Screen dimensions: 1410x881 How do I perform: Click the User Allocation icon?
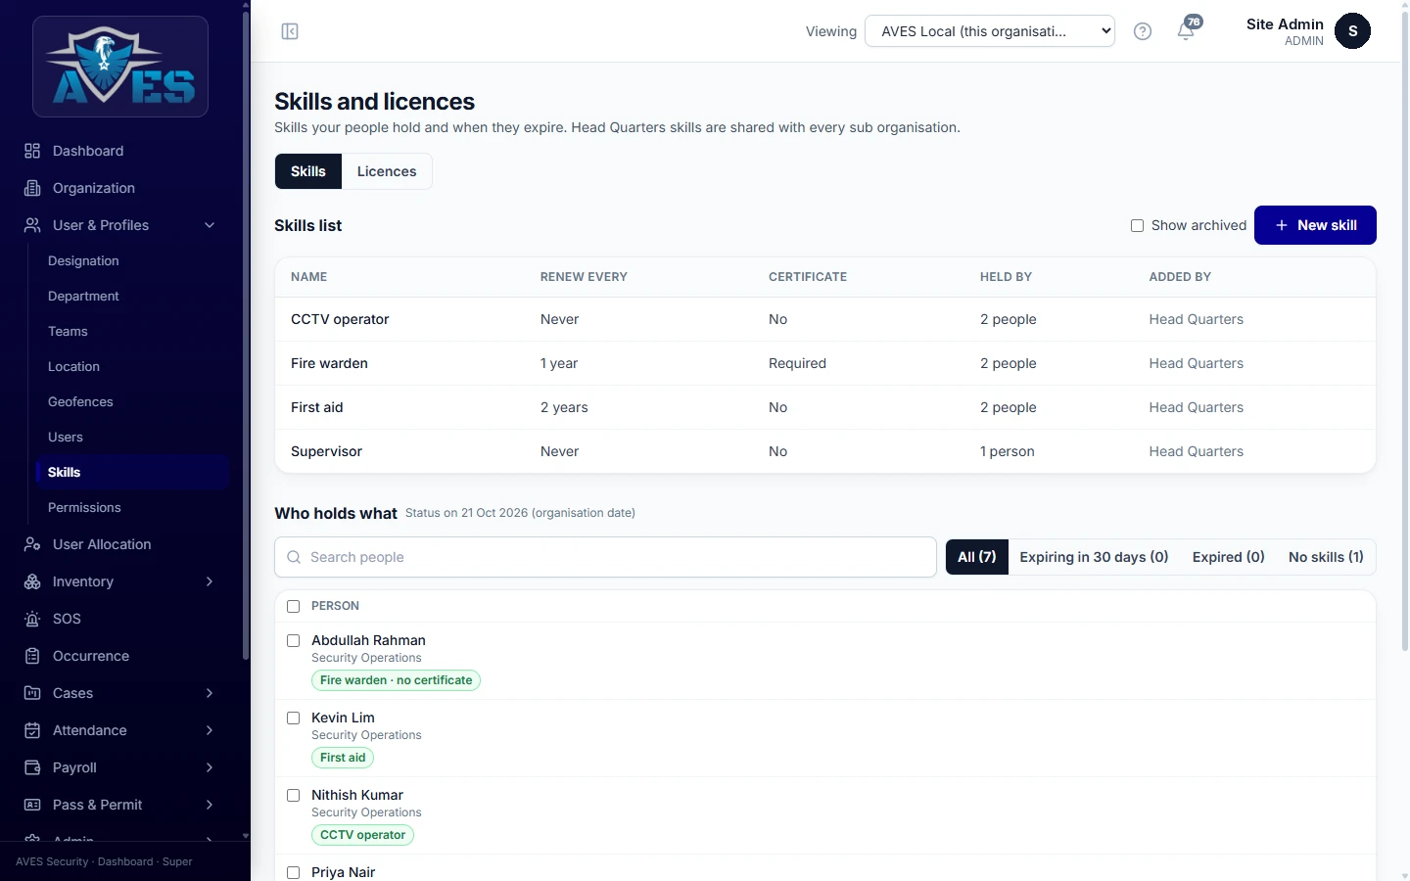[32, 544]
